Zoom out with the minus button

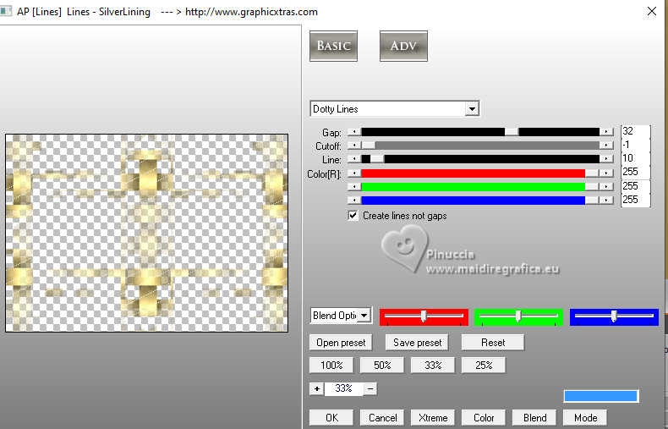tap(370, 388)
